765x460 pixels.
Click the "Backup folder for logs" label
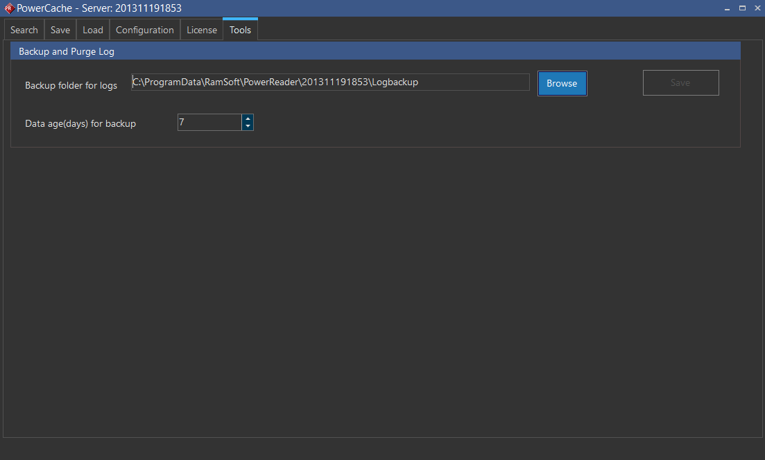[71, 85]
